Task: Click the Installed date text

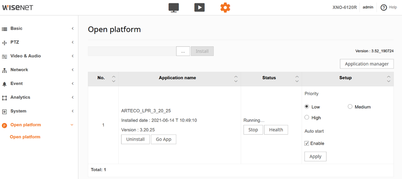Action: click(159, 120)
